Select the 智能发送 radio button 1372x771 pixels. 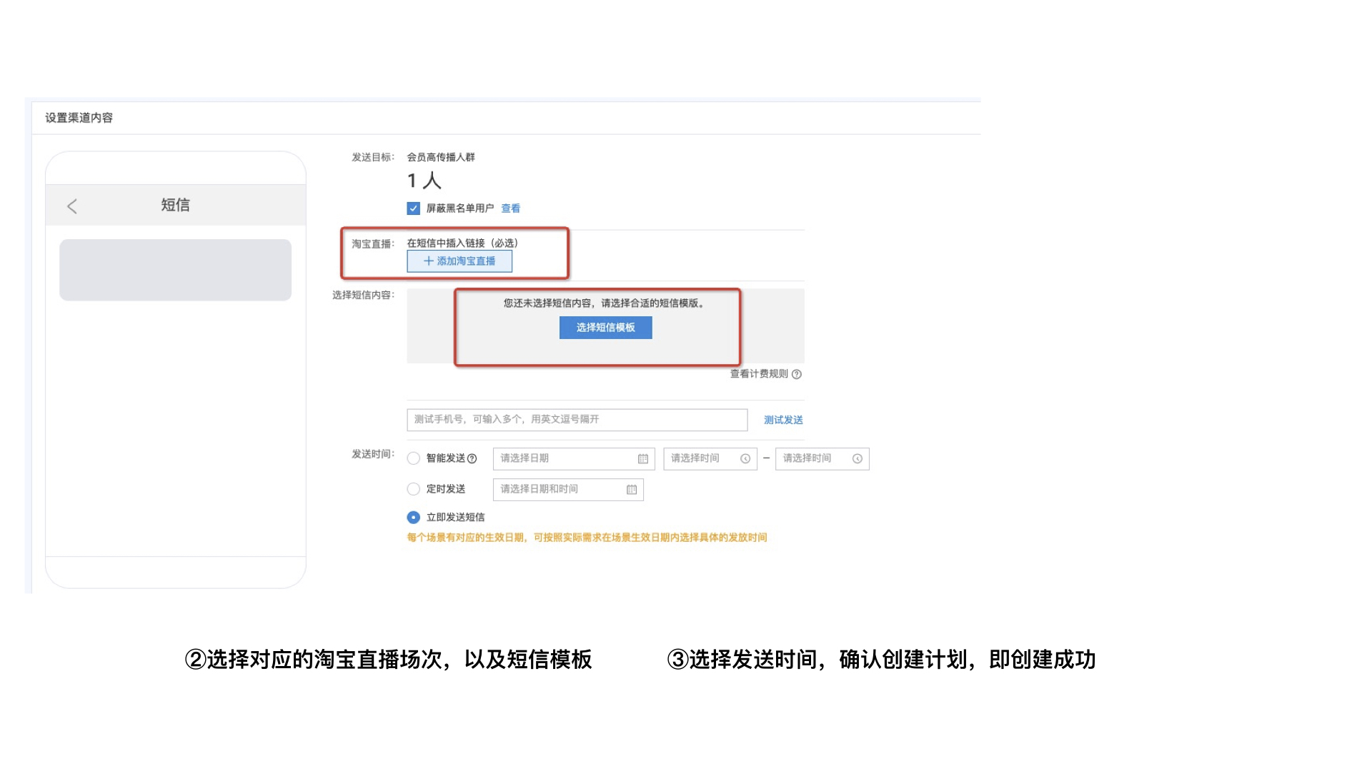pos(413,458)
